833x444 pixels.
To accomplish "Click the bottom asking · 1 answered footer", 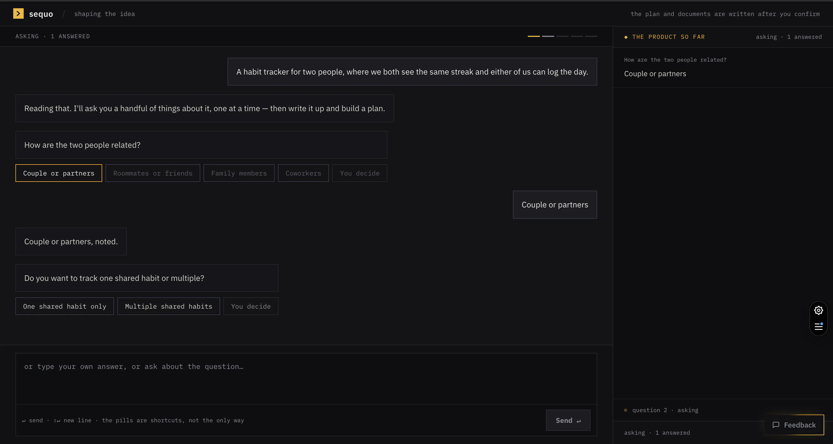I will pyautogui.click(x=657, y=433).
